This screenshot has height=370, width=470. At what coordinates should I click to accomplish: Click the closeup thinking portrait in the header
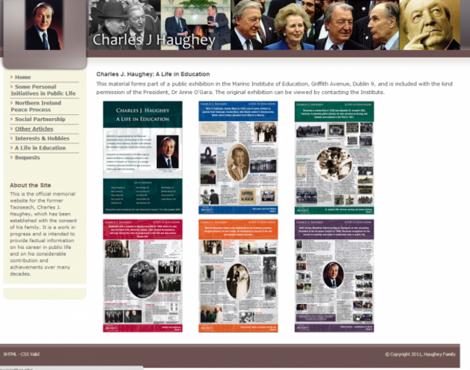point(430,25)
